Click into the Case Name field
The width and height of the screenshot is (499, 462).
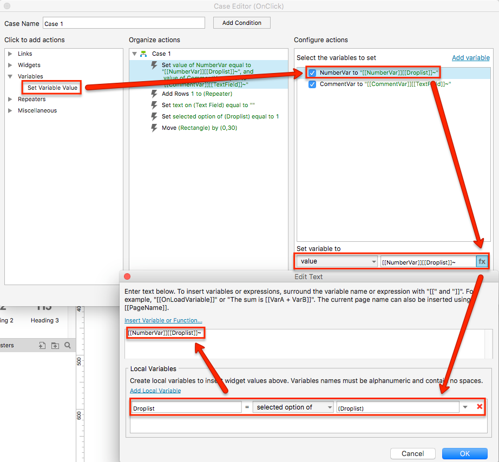(x=123, y=23)
